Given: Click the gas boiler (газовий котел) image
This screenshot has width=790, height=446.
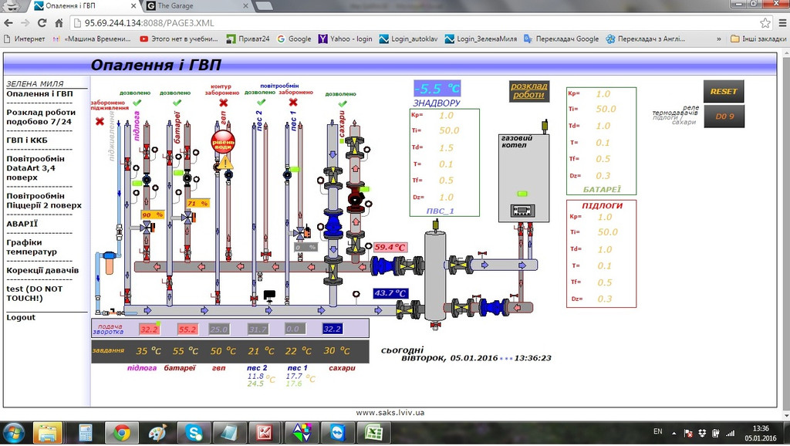Looking at the screenshot, I should point(524,178).
